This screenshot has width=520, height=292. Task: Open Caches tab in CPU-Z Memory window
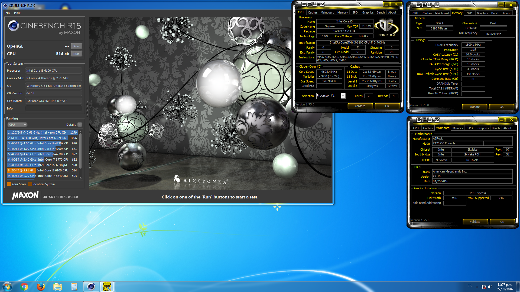(427, 13)
